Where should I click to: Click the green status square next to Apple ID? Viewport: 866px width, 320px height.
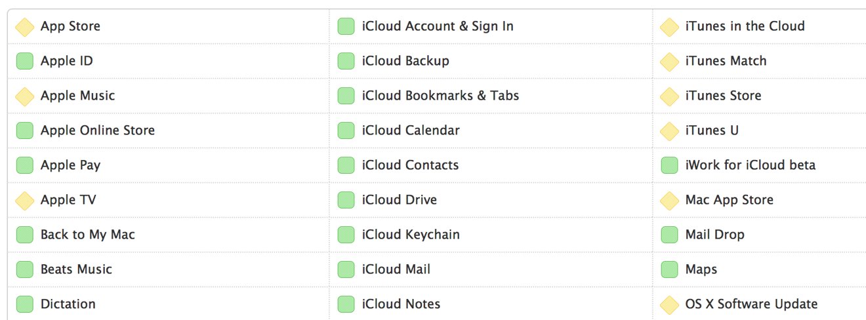(x=25, y=62)
